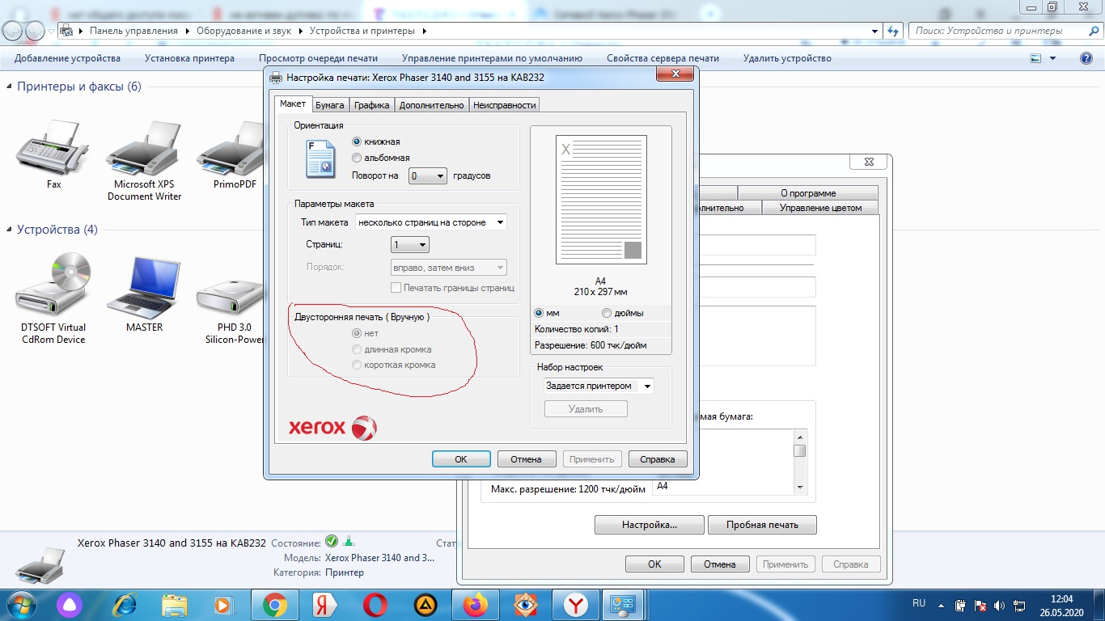
Task: Switch to Firefox in taskbar
Action: [475, 605]
